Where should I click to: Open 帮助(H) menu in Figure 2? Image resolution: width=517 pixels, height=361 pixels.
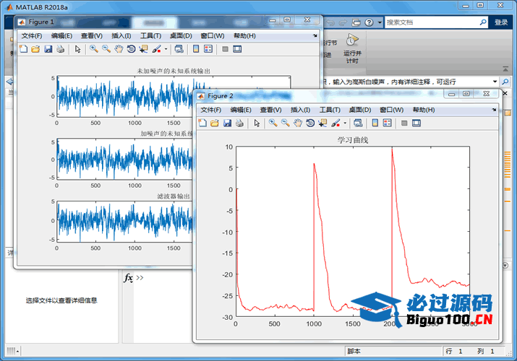click(x=424, y=110)
